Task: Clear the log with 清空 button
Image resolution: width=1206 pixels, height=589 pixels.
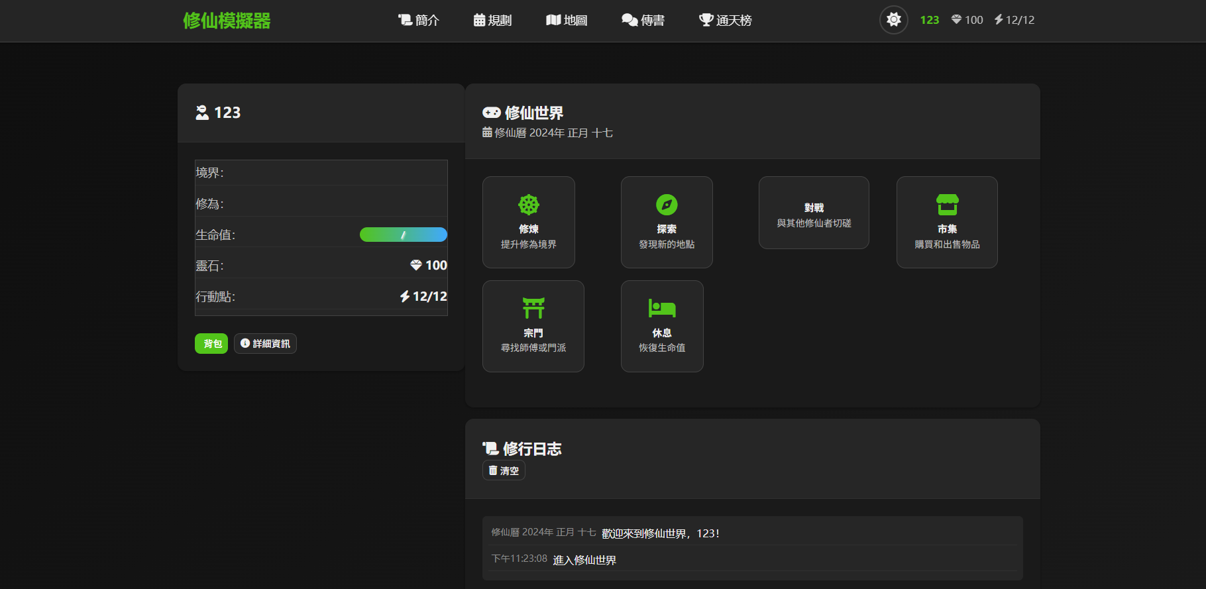Action: click(x=504, y=470)
